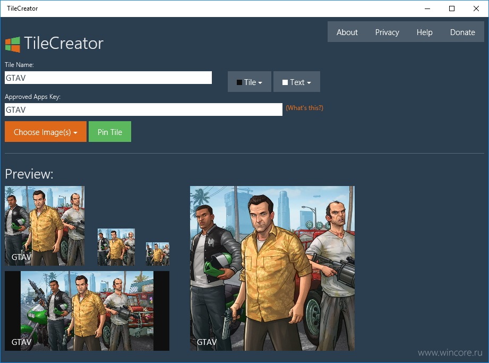Image resolution: width=489 pixels, height=363 pixels.
Task: Select the tiny square tile preview
Action: pos(158,254)
